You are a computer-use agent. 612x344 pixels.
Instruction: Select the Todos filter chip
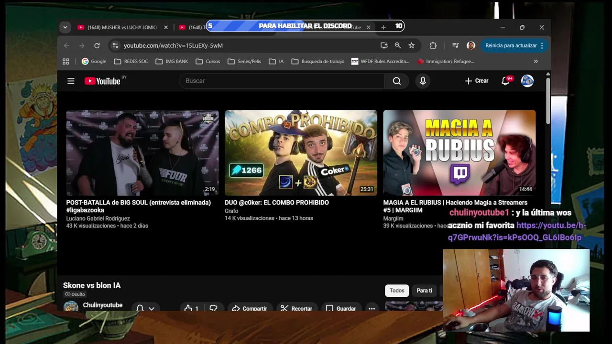click(397, 290)
